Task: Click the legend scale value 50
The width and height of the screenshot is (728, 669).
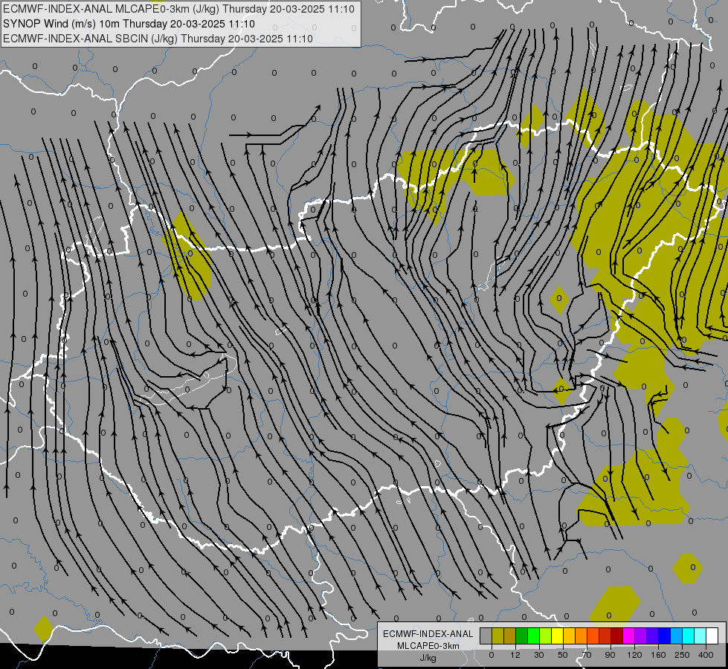Action: pyautogui.click(x=563, y=655)
